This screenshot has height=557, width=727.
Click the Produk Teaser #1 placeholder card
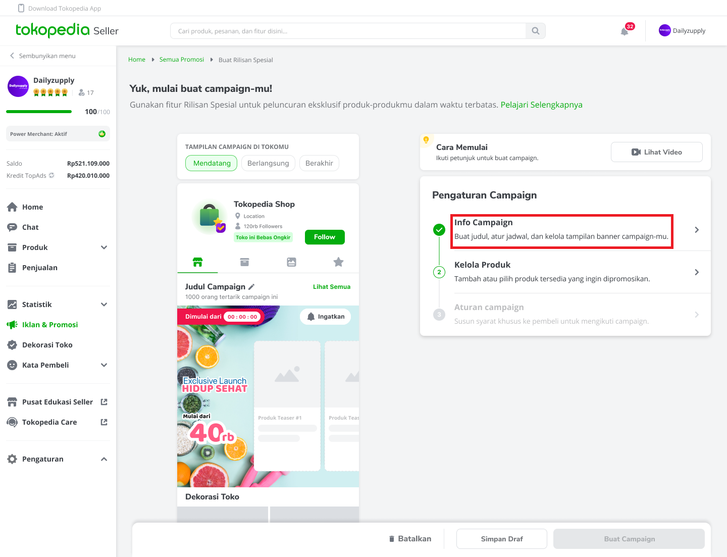(x=287, y=406)
